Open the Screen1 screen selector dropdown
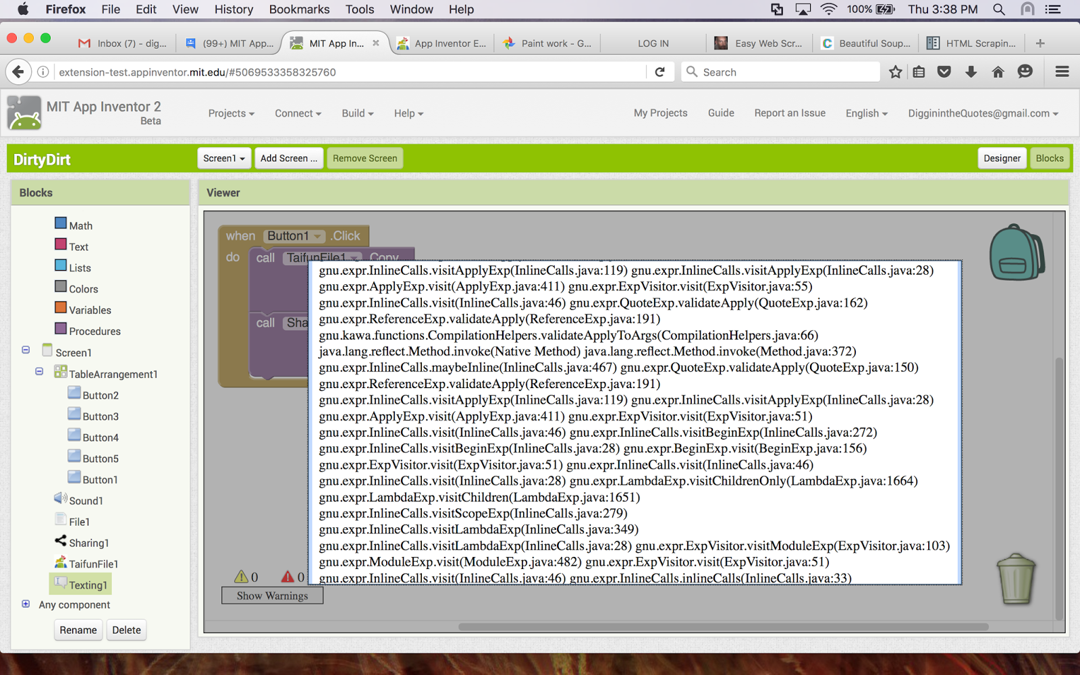The width and height of the screenshot is (1080, 675). click(x=224, y=158)
